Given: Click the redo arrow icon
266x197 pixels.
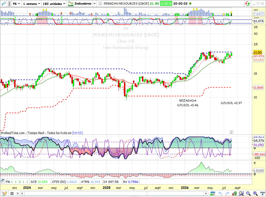Looking at the screenshot, I should click(x=227, y=193).
